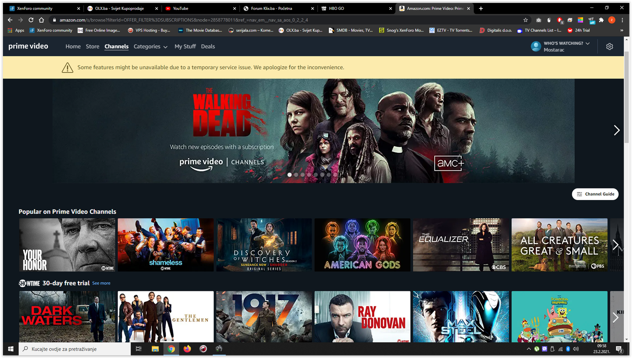Click the address bar URL field
The height and width of the screenshot is (358, 632).
pos(286,20)
